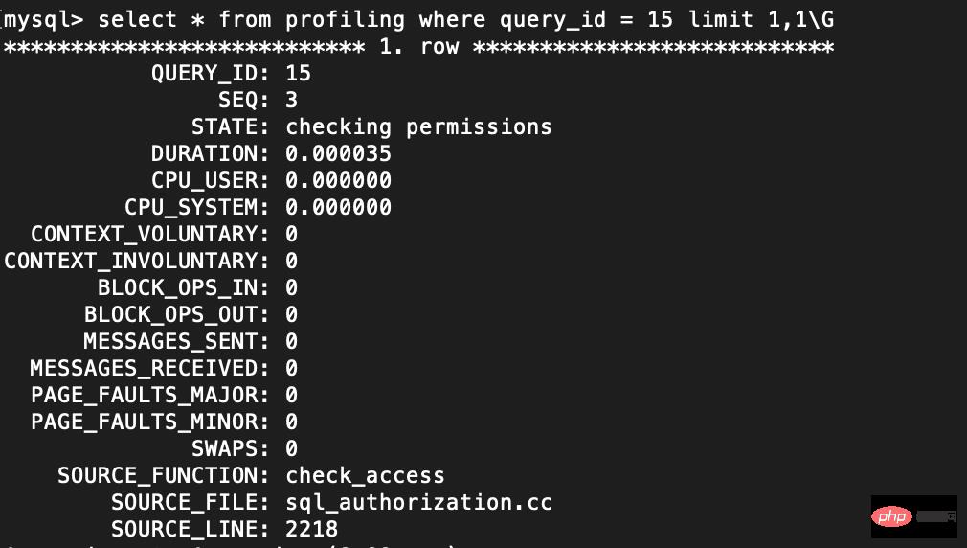
Task: Click the BLOCK_OPS_IN field label
Action: [x=183, y=287]
